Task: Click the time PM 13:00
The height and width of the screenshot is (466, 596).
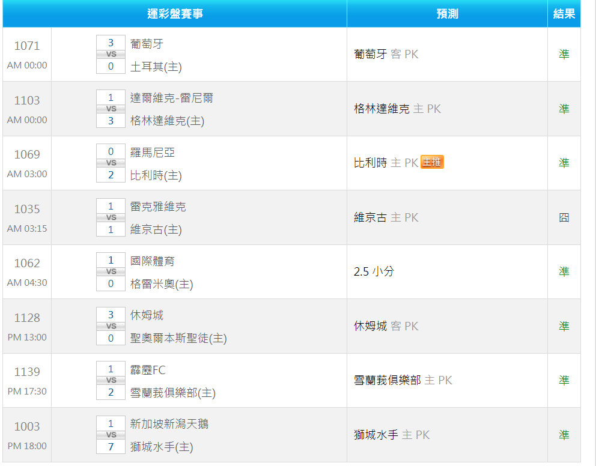Action: coord(27,337)
